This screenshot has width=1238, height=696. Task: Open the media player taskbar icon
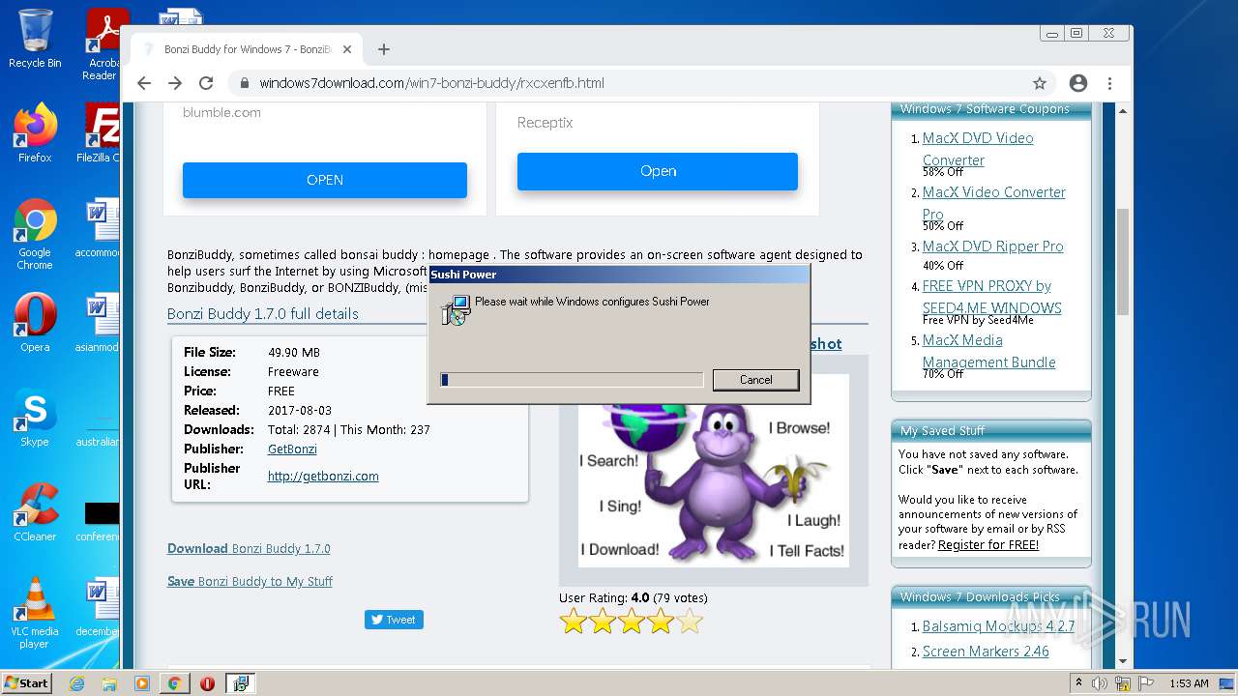[x=142, y=683]
